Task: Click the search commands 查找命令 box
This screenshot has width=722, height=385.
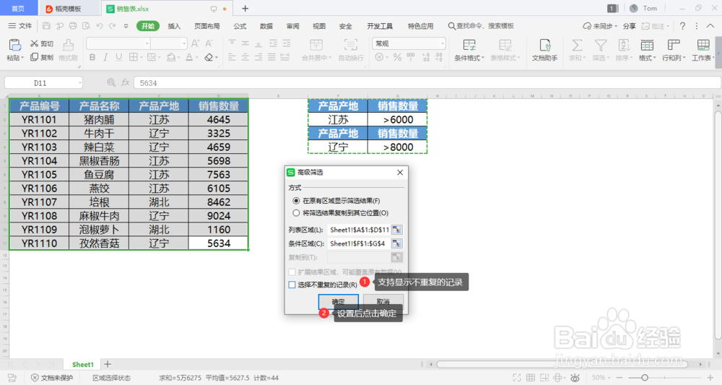Action: [x=481, y=26]
